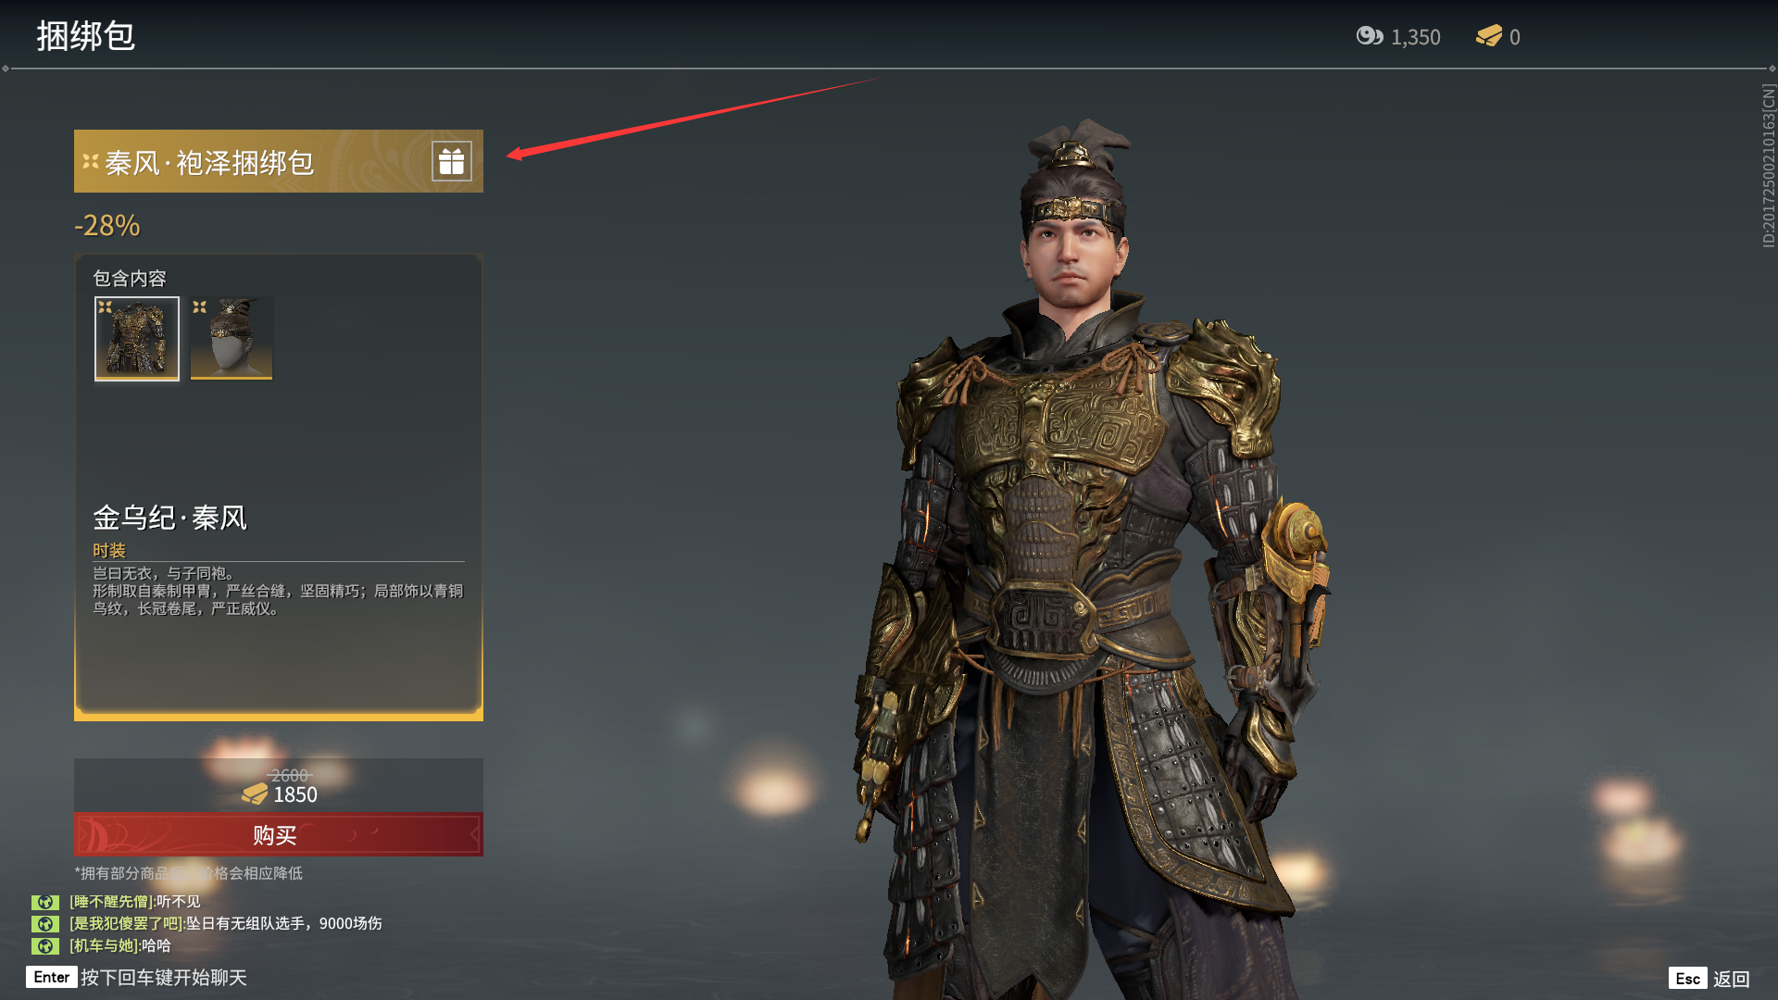Select the armor outfit thumbnail
The image size is (1778, 1000).
pyautogui.click(x=137, y=339)
